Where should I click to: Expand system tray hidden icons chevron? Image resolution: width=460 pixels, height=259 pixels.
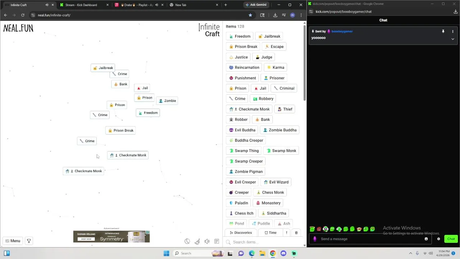410,254
